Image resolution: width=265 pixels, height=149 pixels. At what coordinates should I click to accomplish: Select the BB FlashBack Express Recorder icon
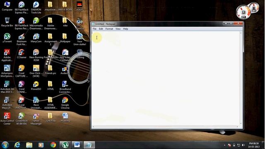pyautogui.click(x=22, y=24)
